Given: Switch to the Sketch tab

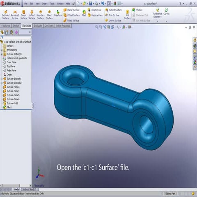Looking at the screenshot, I should click(16, 26).
